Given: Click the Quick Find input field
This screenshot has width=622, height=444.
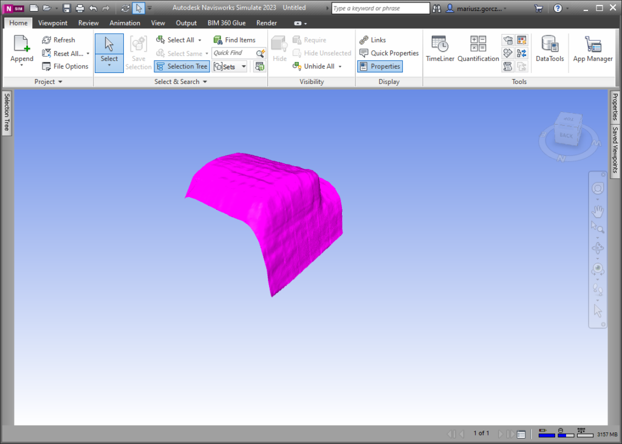Looking at the screenshot, I should (233, 53).
